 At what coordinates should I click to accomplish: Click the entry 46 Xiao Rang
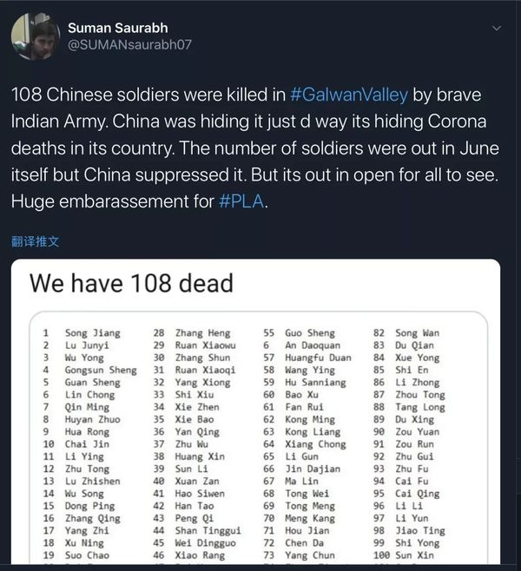(191, 555)
